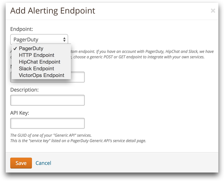Click the Cancel link
Viewport: 224px width, 181px height.
(x=43, y=163)
